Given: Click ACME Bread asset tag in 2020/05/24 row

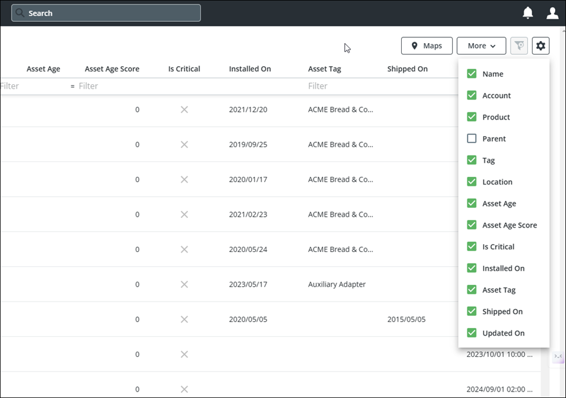Looking at the screenshot, I should point(341,249).
